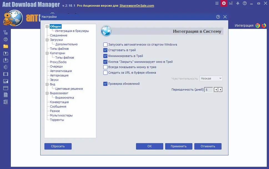Select Очереди settings item

(56, 66)
